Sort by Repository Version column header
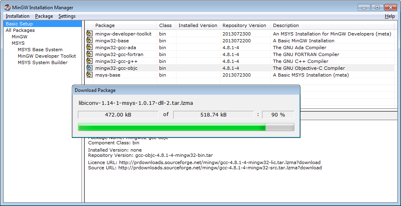401x206 pixels. (245, 25)
